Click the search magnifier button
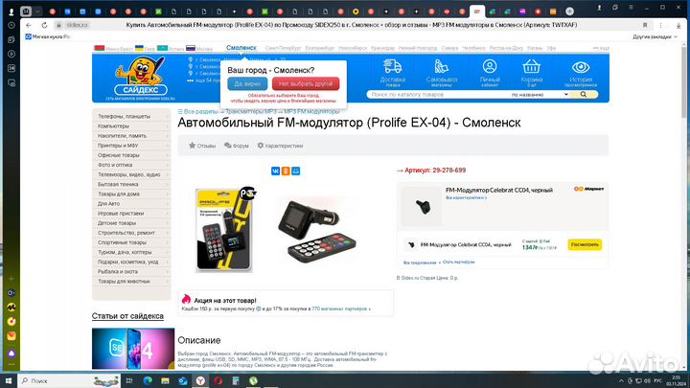 click(x=583, y=94)
